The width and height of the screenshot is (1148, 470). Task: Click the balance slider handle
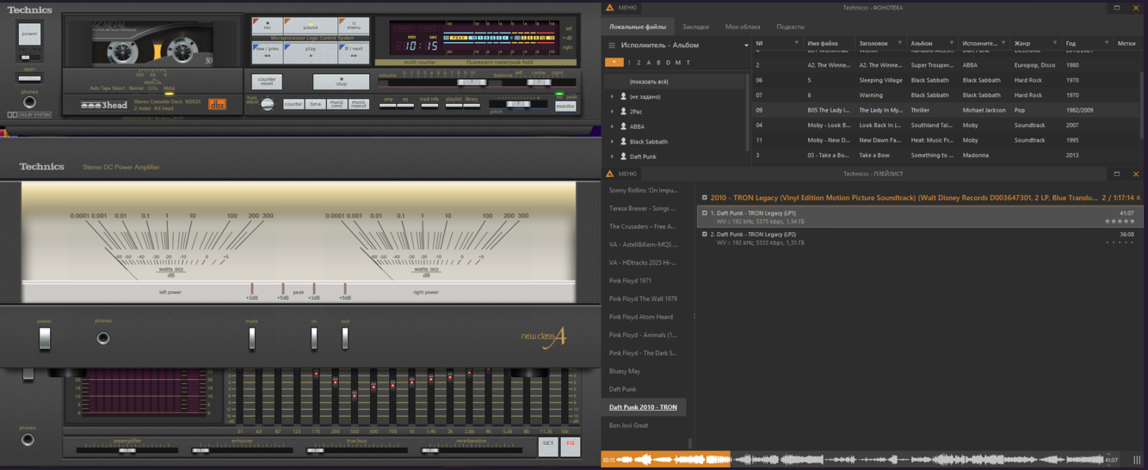pyautogui.click(x=538, y=82)
